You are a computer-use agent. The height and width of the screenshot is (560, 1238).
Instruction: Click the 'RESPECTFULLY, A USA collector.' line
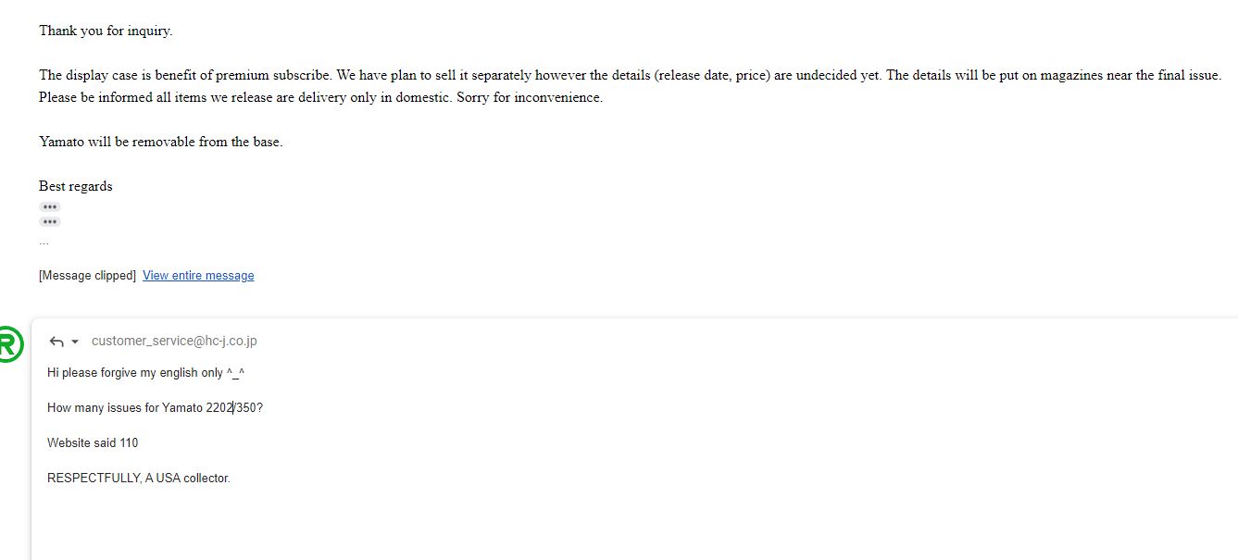click(139, 478)
